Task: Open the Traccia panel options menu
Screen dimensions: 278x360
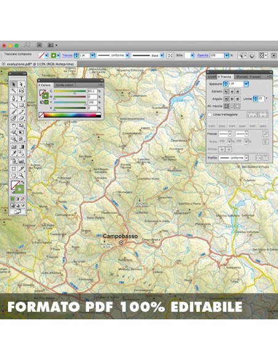Action: click(x=269, y=76)
